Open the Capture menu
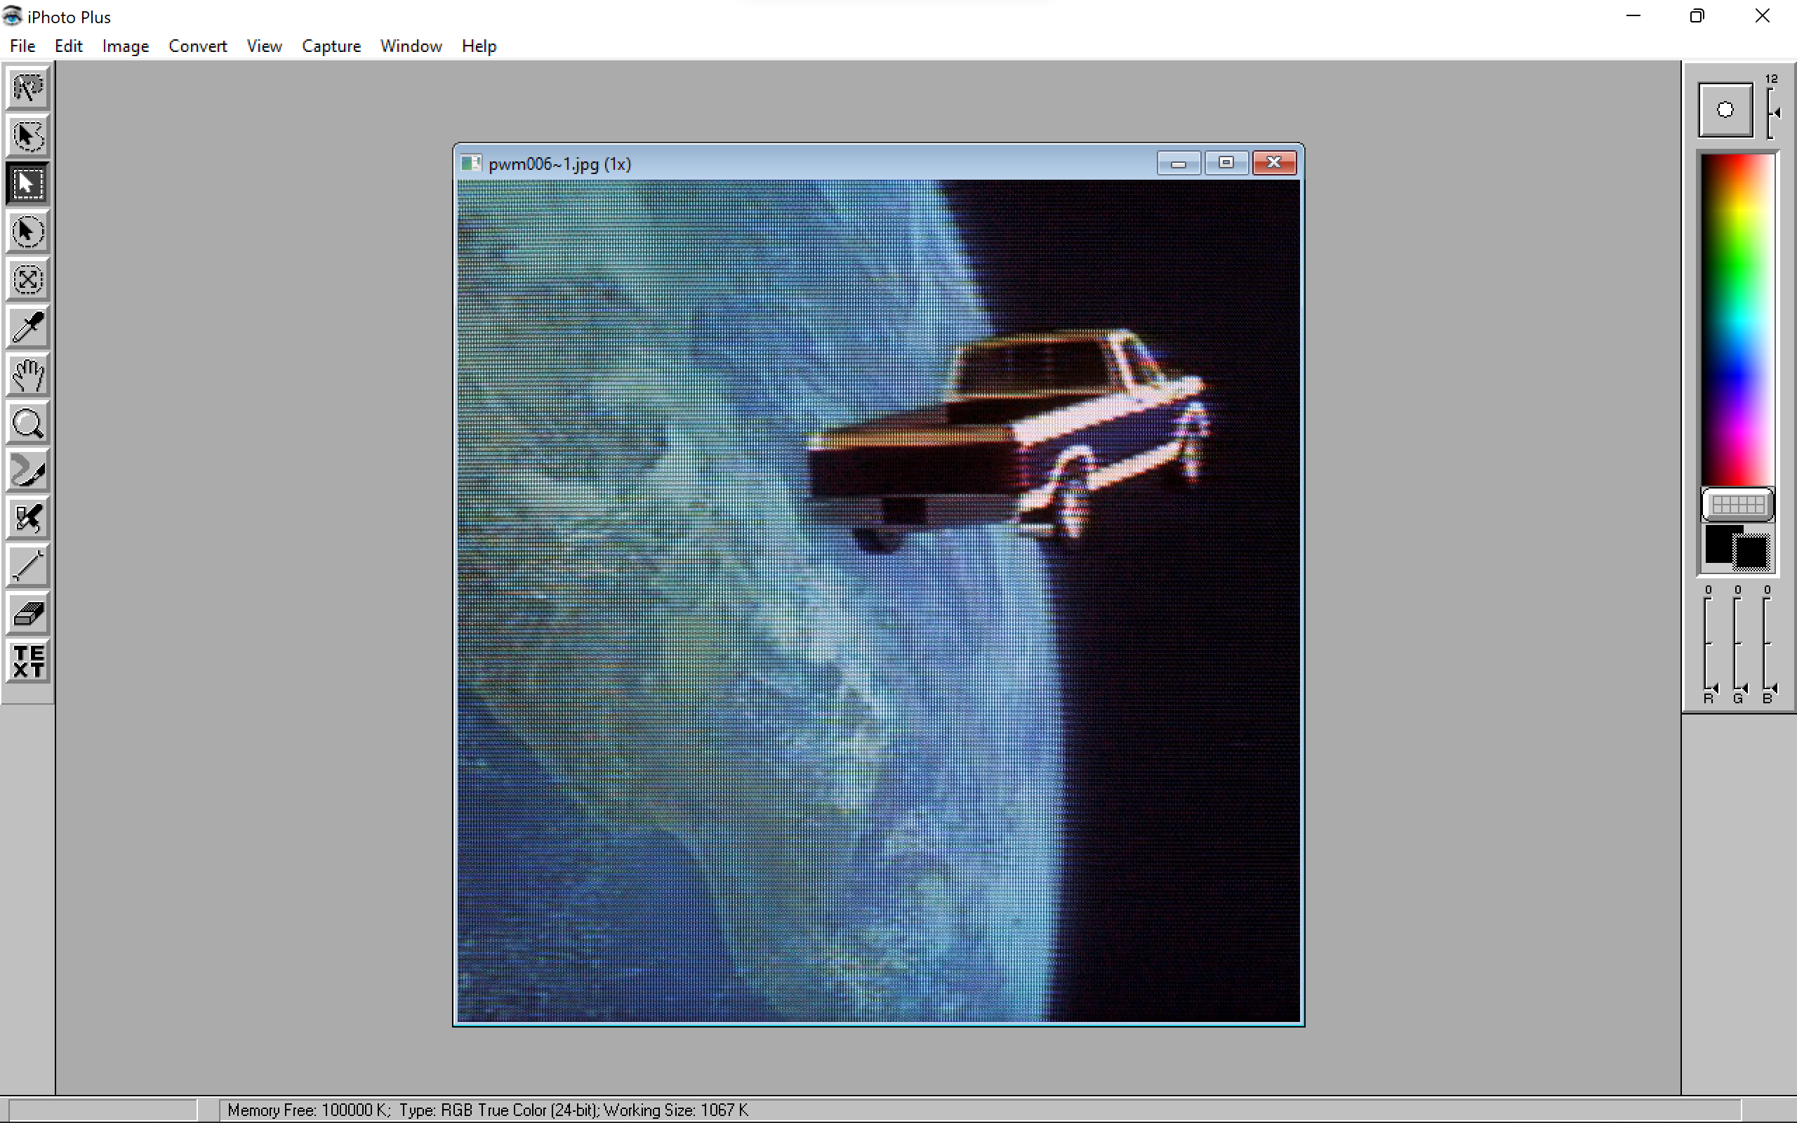Screen dimensions: 1797x1123 [x=331, y=46]
